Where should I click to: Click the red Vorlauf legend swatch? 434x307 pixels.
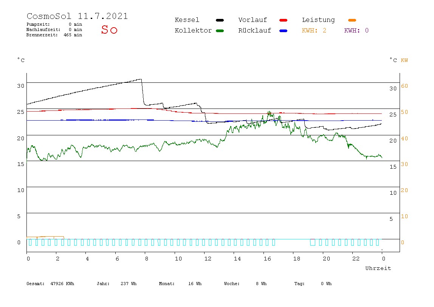284,20
